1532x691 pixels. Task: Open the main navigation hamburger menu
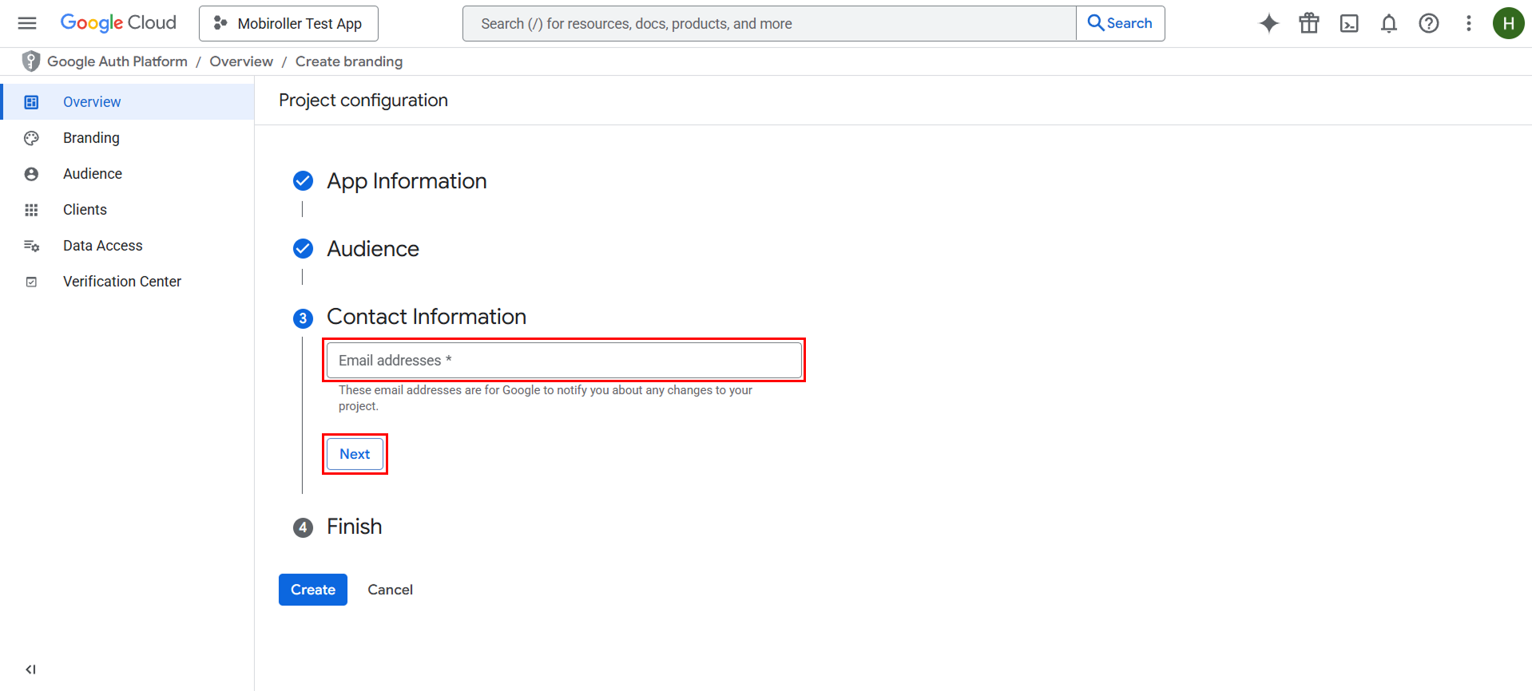pyautogui.click(x=27, y=23)
